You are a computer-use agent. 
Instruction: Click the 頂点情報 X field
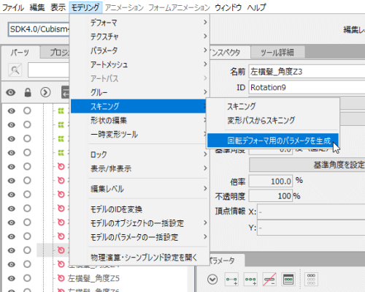coord(311,211)
